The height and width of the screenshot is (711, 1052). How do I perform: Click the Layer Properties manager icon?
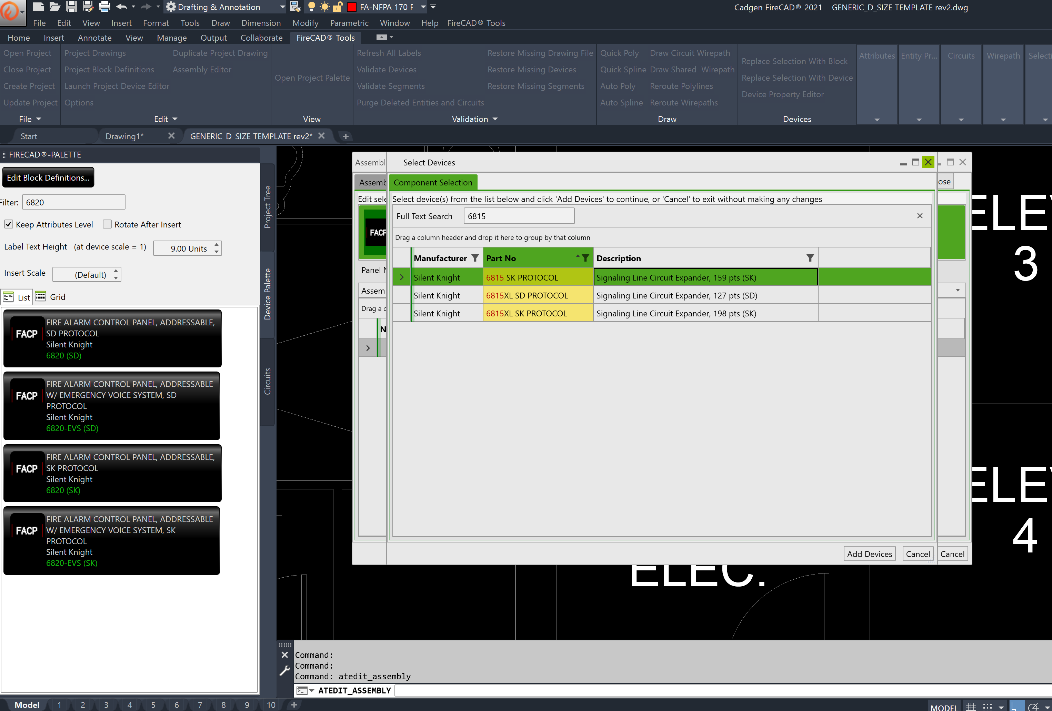295,7
